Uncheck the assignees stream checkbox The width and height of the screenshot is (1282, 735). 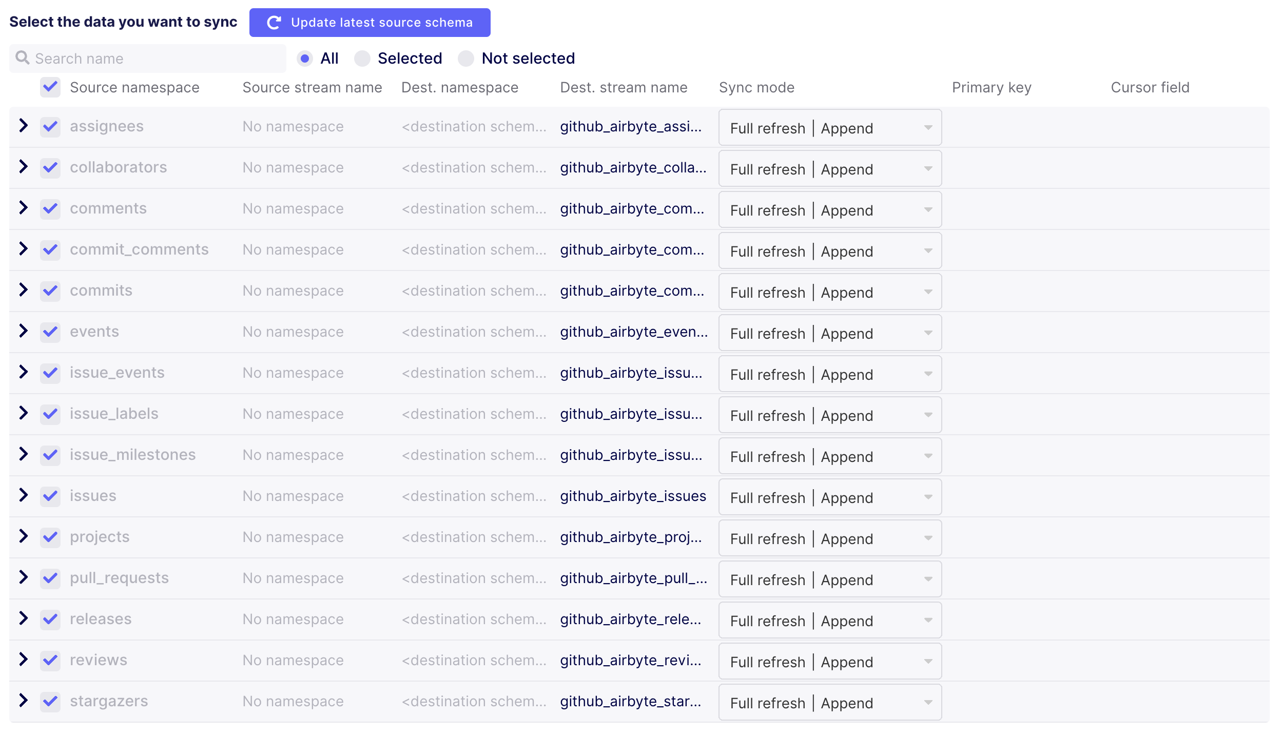click(50, 126)
